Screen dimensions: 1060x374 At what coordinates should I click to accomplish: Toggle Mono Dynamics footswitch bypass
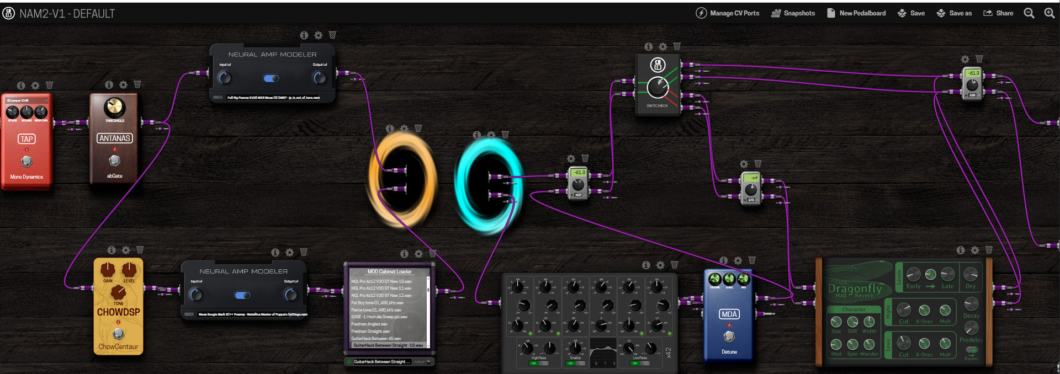point(26,161)
